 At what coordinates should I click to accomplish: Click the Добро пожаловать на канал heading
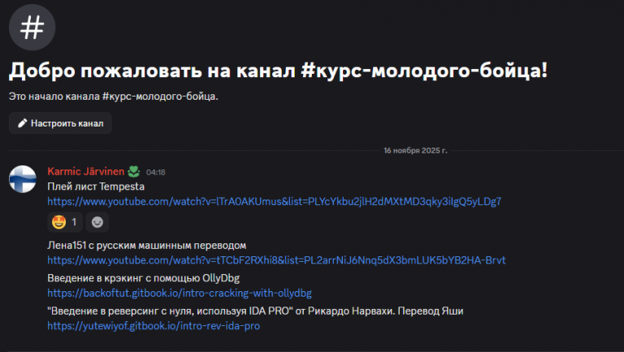[278, 71]
